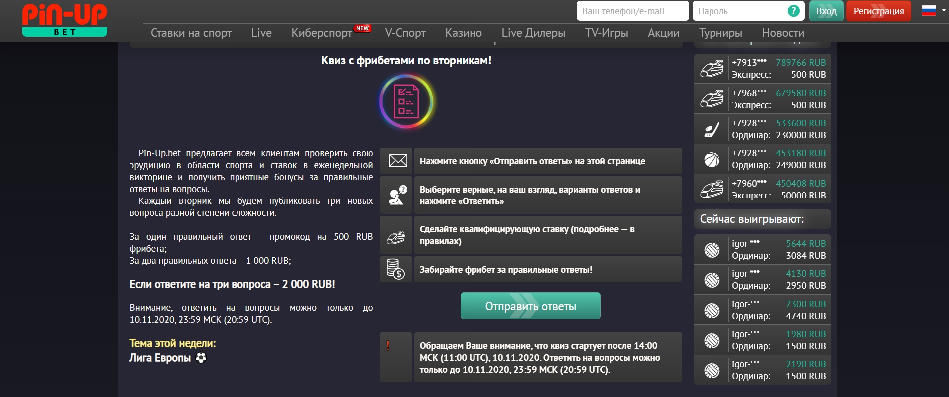
Task: Click the soccer ball icon next to Лига Европы
Action: [201, 357]
